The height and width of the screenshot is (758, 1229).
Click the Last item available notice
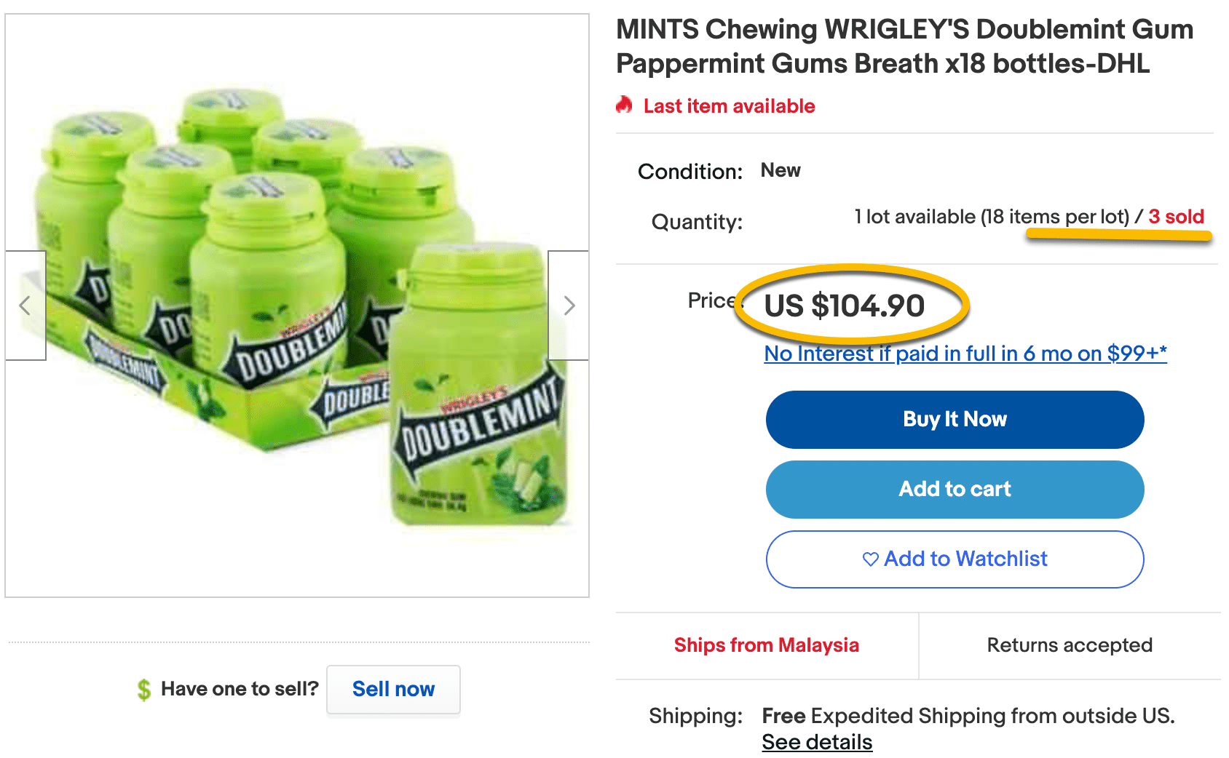[729, 106]
